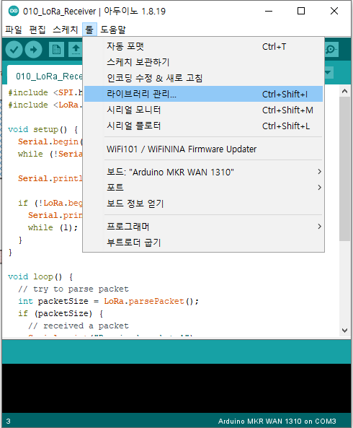Minimize the Arduino IDE window
The image size is (353, 428).
269,12
